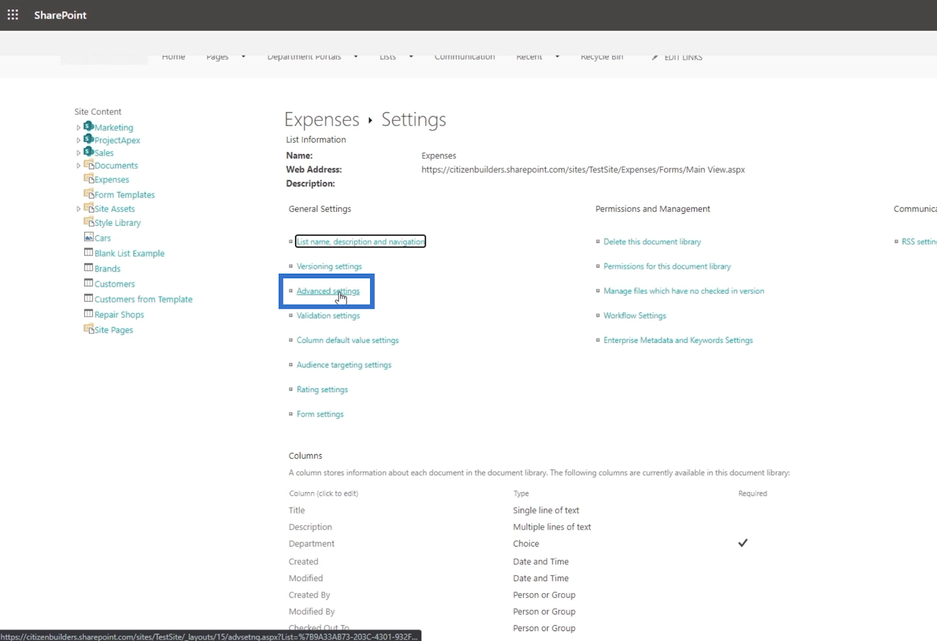This screenshot has width=937, height=641.
Task: Expand the Documents tree node
Action: 78,166
